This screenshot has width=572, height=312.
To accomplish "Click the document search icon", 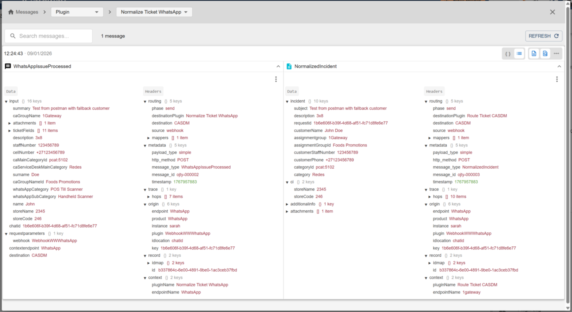I will [x=545, y=54].
